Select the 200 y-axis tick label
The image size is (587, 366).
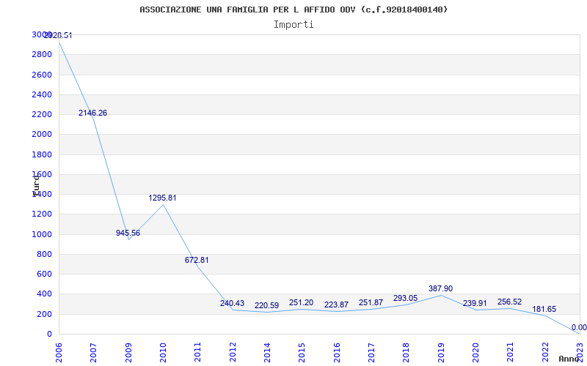45,315
